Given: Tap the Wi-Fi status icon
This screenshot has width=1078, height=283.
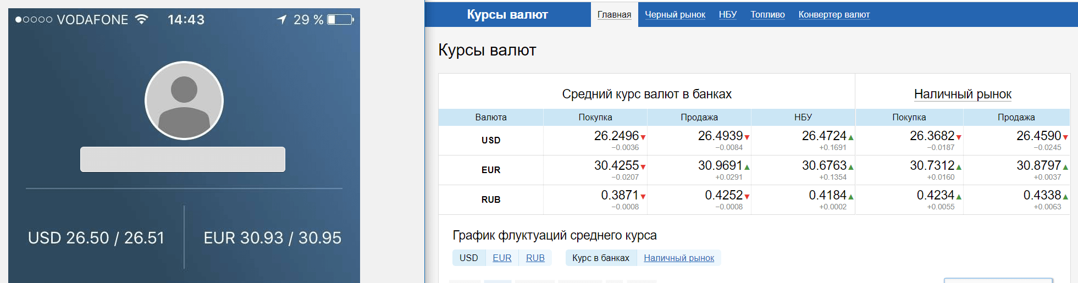Looking at the screenshot, I should tap(142, 19).
